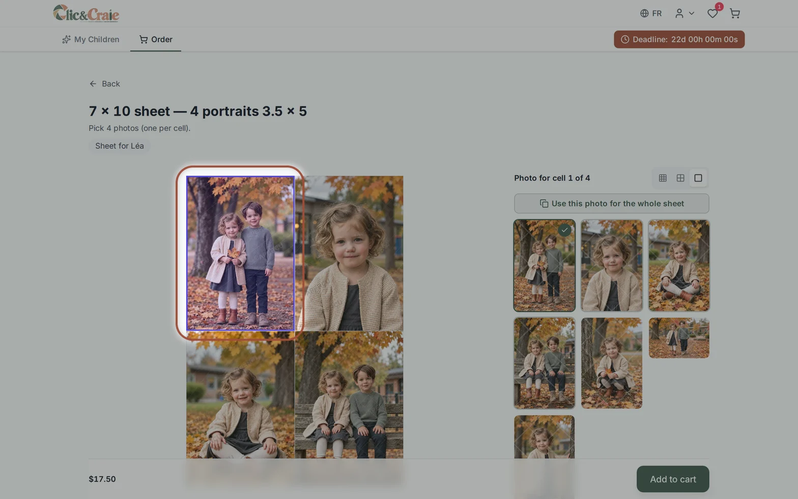The width and height of the screenshot is (798, 499).
Task: Select sheet cell with two children standing
Action: [x=240, y=253]
